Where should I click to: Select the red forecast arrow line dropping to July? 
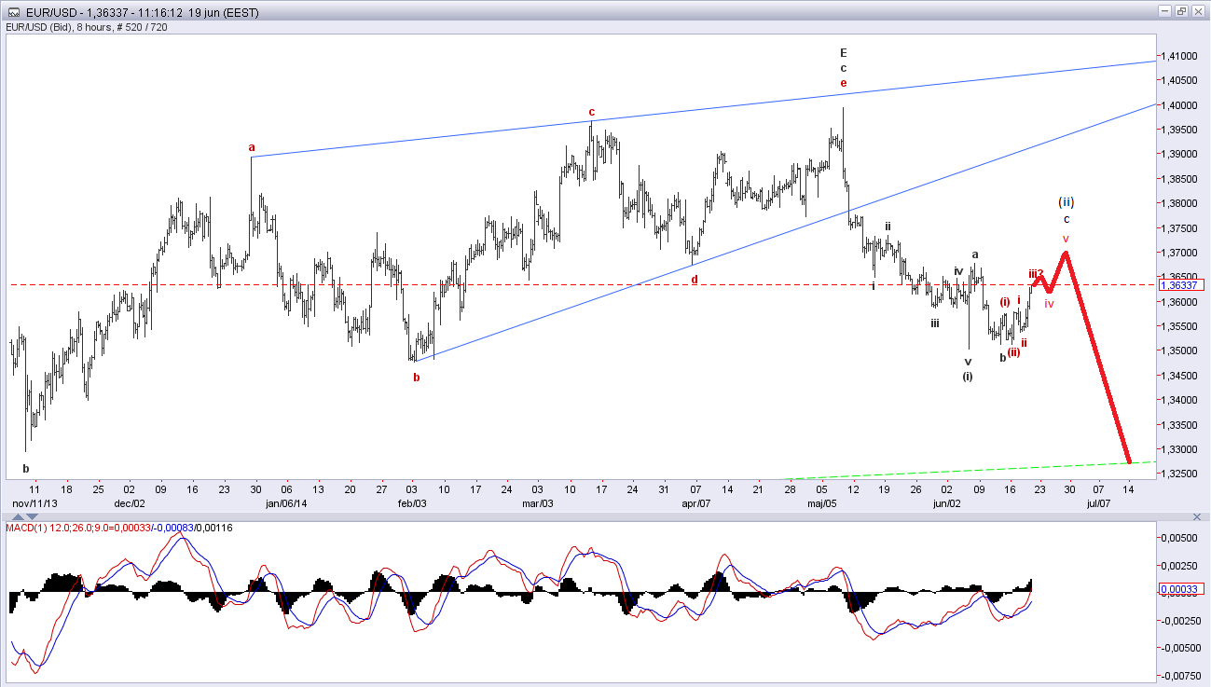click(x=1097, y=357)
